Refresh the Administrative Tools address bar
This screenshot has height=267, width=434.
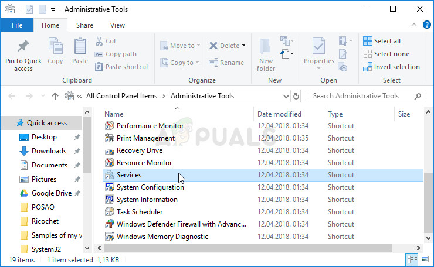pyautogui.click(x=296, y=96)
